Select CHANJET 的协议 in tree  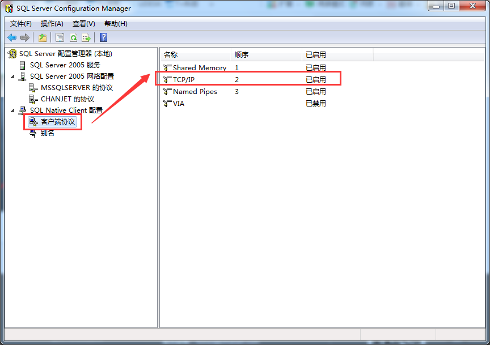(67, 99)
